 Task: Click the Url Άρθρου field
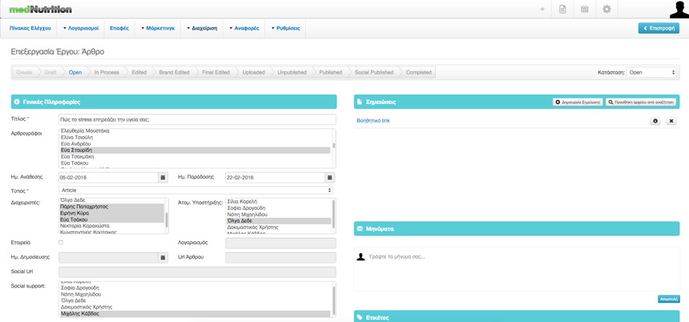point(280,258)
